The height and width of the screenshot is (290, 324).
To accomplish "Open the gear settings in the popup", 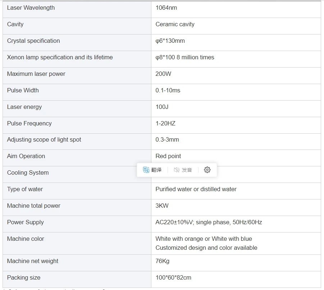I will coord(207,170).
